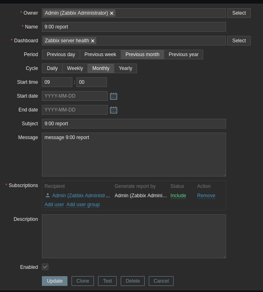Remove Zabbix server health dashboard tag
The height and width of the screenshot is (292, 263).
point(93,41)
